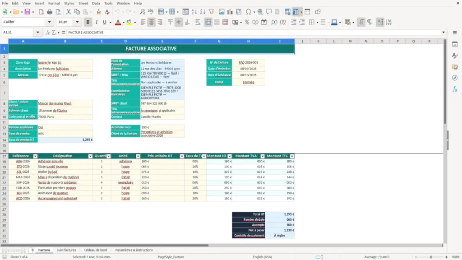The width and height of the screenshot is (462, 260).
Task: Insert an image via toolbar icon
Action: pyautogui.click(x=222, y=12)
